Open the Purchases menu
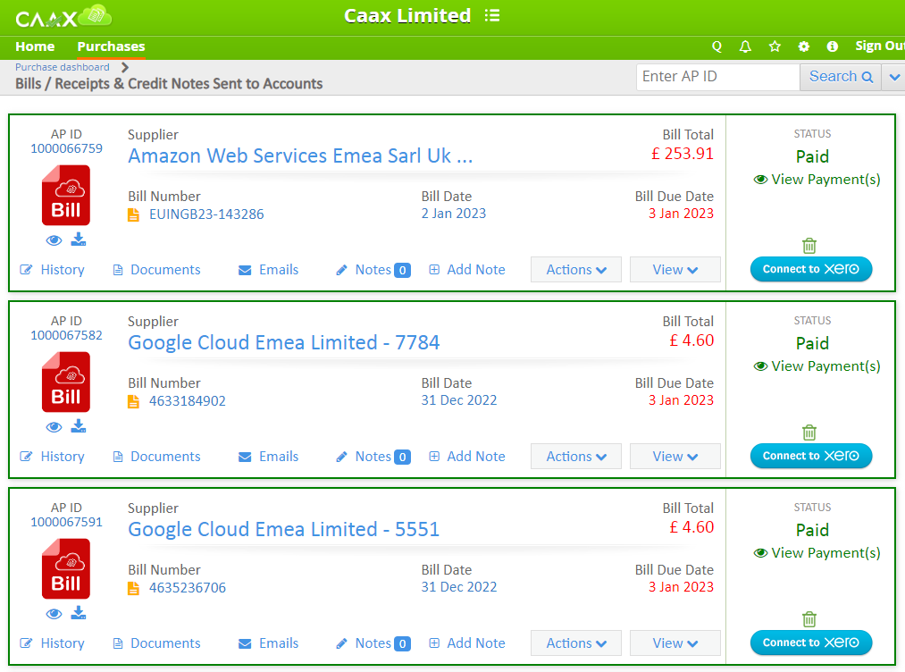 point(111,46)
